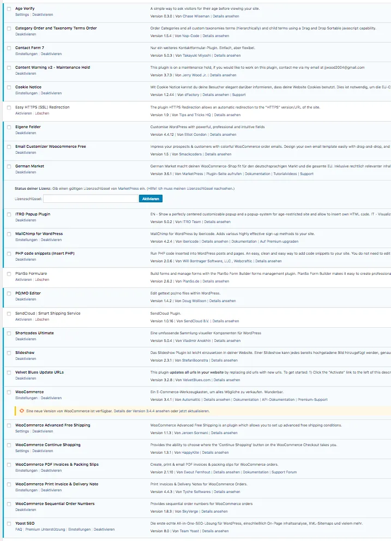The width and height of the screenshot is (391, 541).
Task: Open German Market Dokumentation link
Action: coord(257,174)
